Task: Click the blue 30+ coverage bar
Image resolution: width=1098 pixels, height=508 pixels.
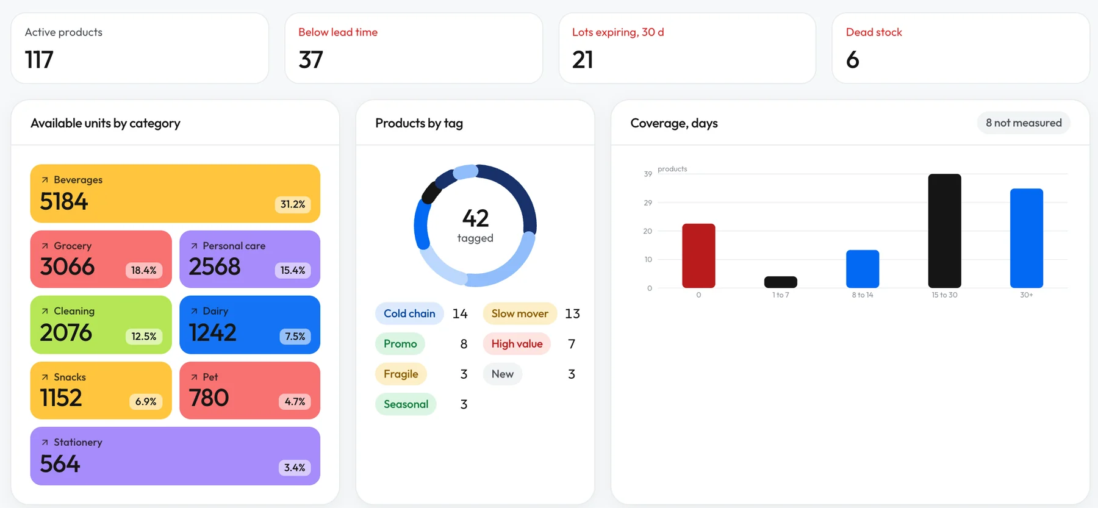Action: click(1027, 238)
